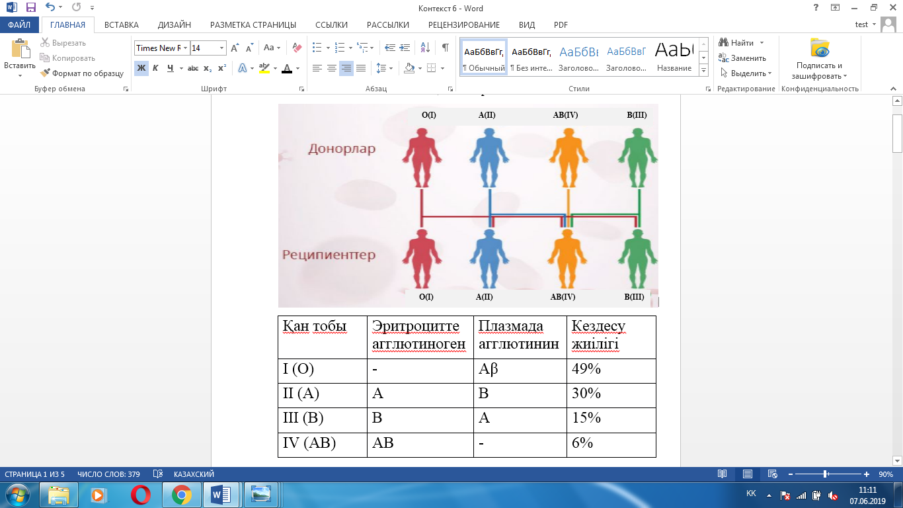Open the Sign and Encrypt folder icon

pos(819,49)
